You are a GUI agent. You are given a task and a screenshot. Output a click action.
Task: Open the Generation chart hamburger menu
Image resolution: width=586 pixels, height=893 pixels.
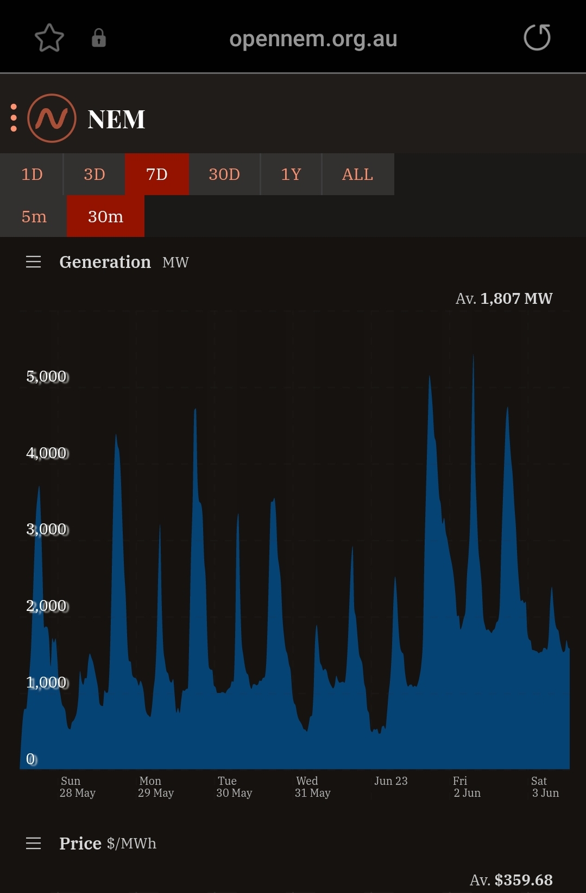point(34,262)
